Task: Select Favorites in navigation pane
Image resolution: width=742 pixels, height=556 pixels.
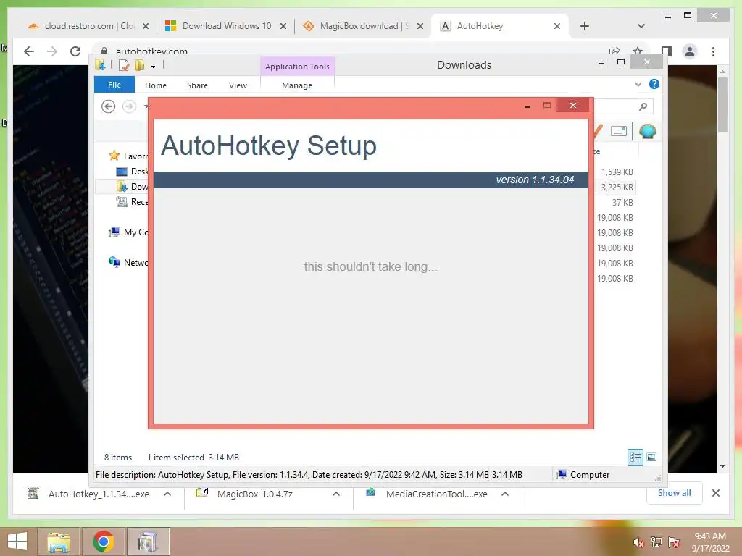Action: click(128, 156)
